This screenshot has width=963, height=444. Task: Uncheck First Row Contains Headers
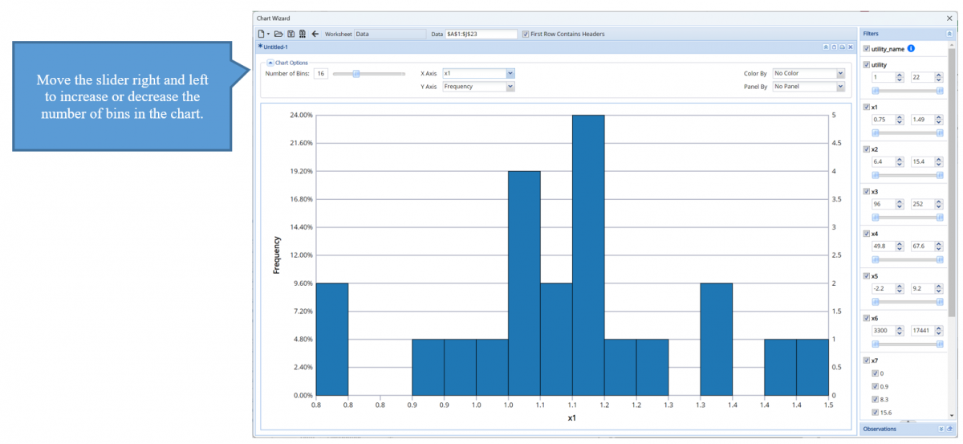pos(525,35)
